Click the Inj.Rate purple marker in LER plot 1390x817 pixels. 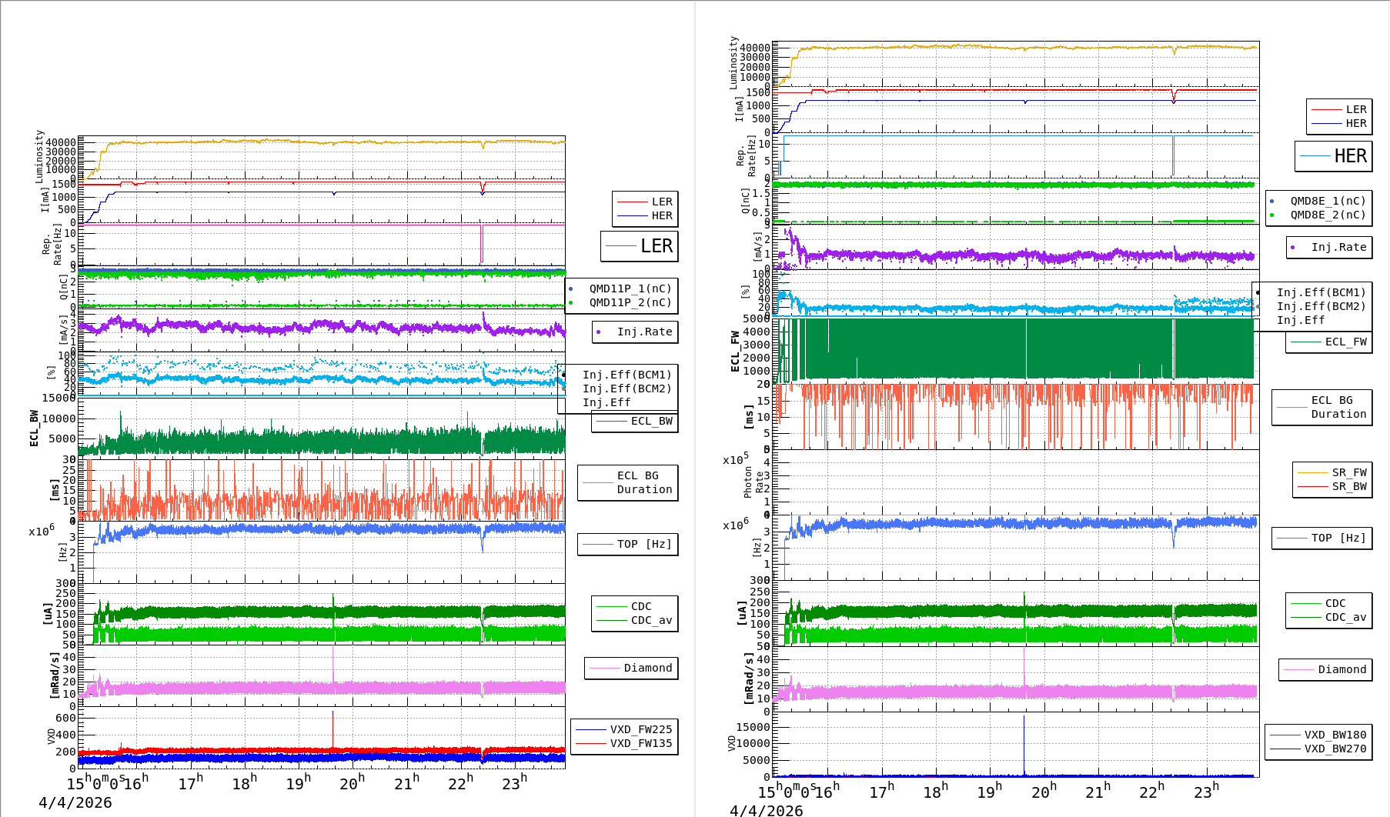pyautogui.click(x=599, y=332)
